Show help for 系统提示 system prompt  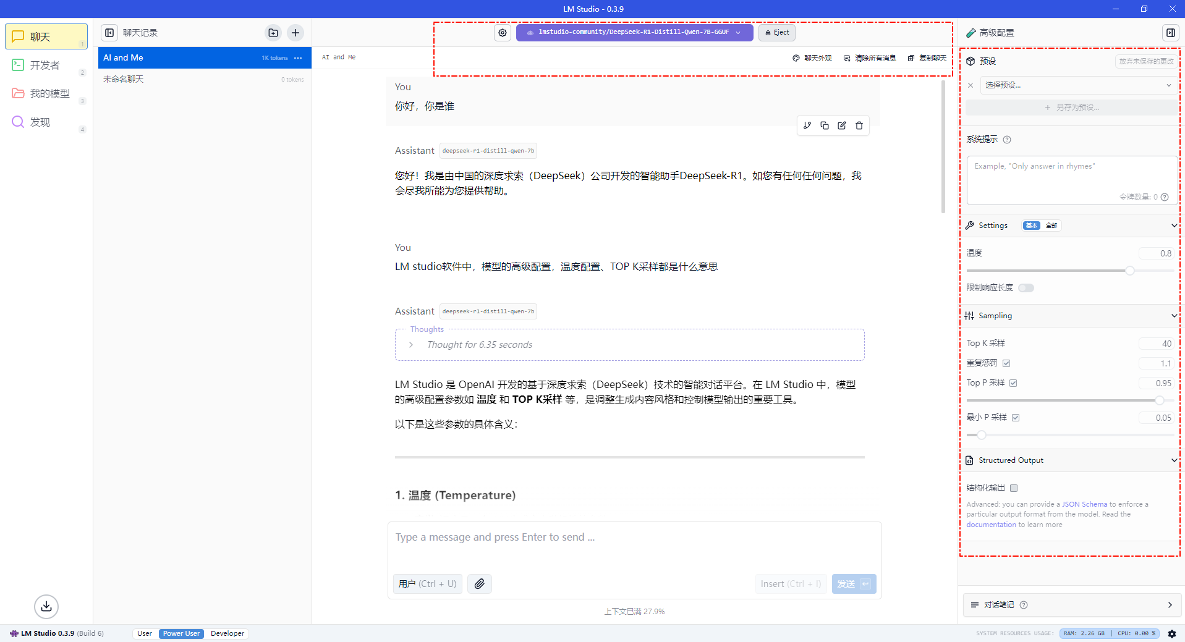point(1007,140)
